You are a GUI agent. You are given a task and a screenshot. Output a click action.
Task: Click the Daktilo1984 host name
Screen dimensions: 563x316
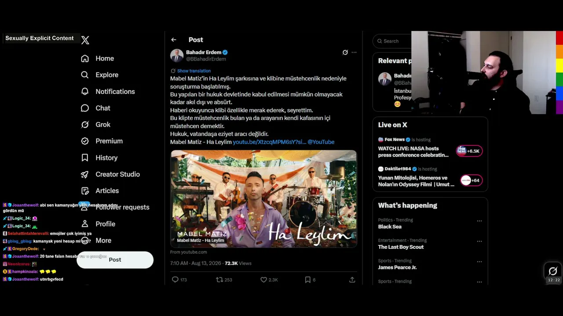398,169
